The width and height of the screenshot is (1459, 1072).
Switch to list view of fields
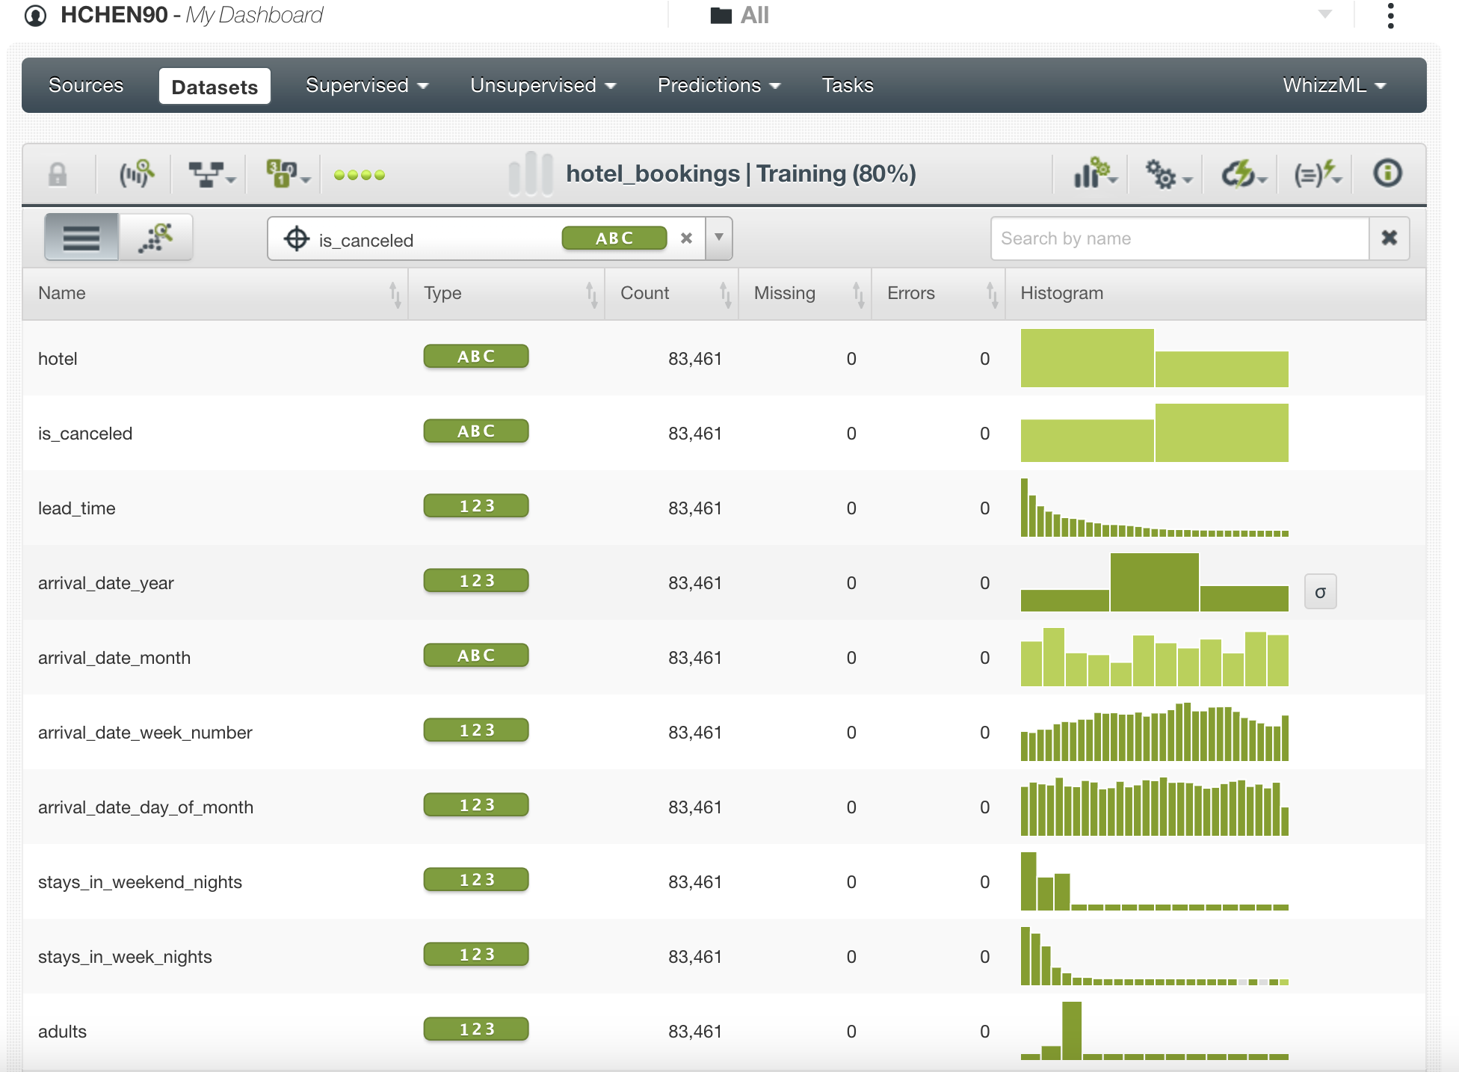click(x=81, y=238)
